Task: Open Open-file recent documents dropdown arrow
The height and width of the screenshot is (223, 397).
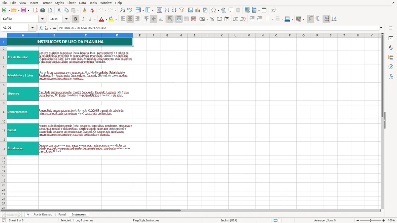Action: click(18, 10)
